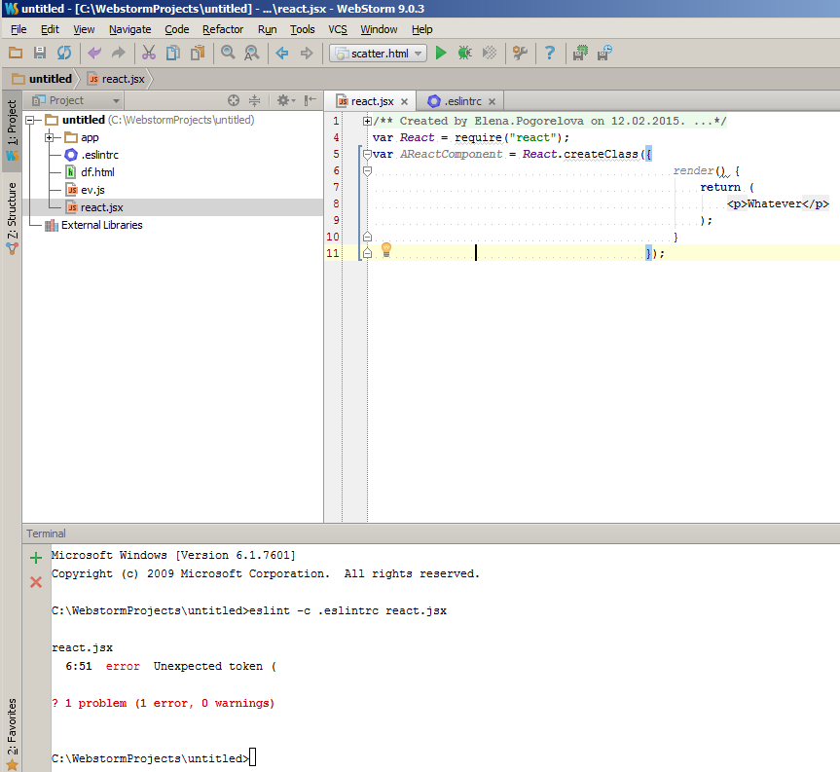Close the .eslintrc editor tab

[492, 102]
